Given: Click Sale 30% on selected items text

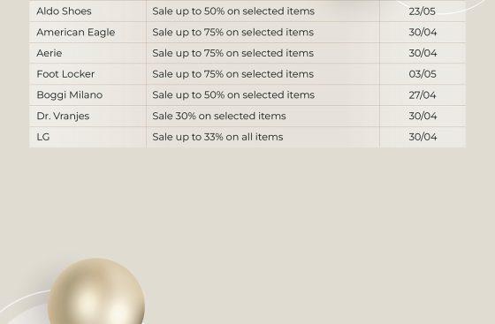Looking at the screenshot, I should point(219,116).
